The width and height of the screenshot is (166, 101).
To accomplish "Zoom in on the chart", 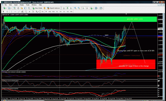I will (75, 8).
